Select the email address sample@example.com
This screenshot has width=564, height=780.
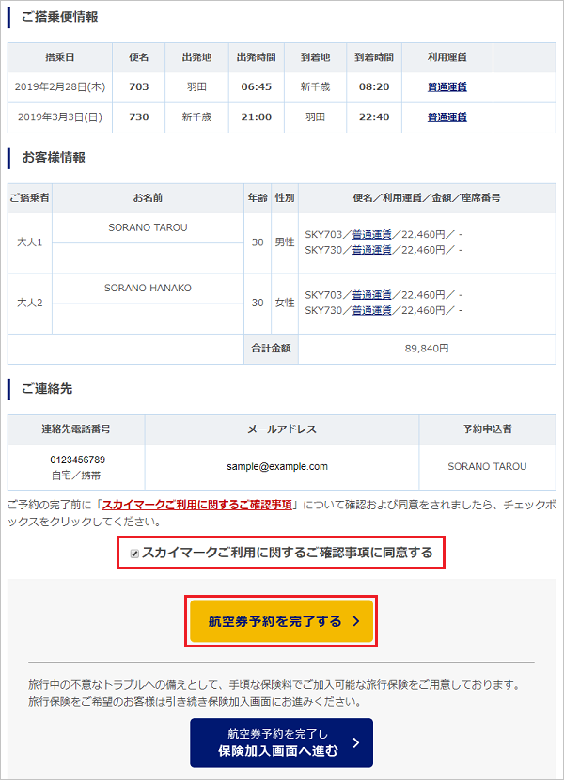point(277,466)
